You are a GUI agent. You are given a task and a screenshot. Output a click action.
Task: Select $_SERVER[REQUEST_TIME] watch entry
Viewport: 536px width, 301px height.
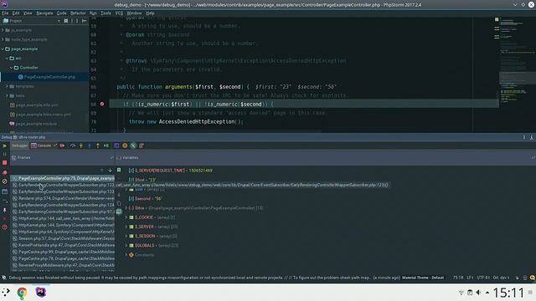(170, 171)
